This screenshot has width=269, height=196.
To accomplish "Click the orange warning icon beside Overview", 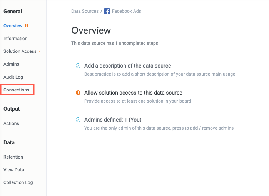I will click(27, 25).
